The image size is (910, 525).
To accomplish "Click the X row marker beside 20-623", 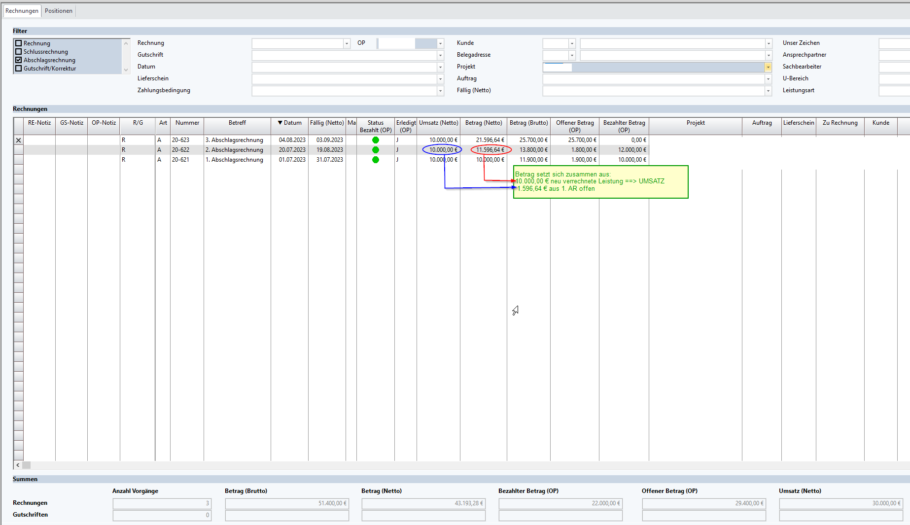I will point(18,140).
